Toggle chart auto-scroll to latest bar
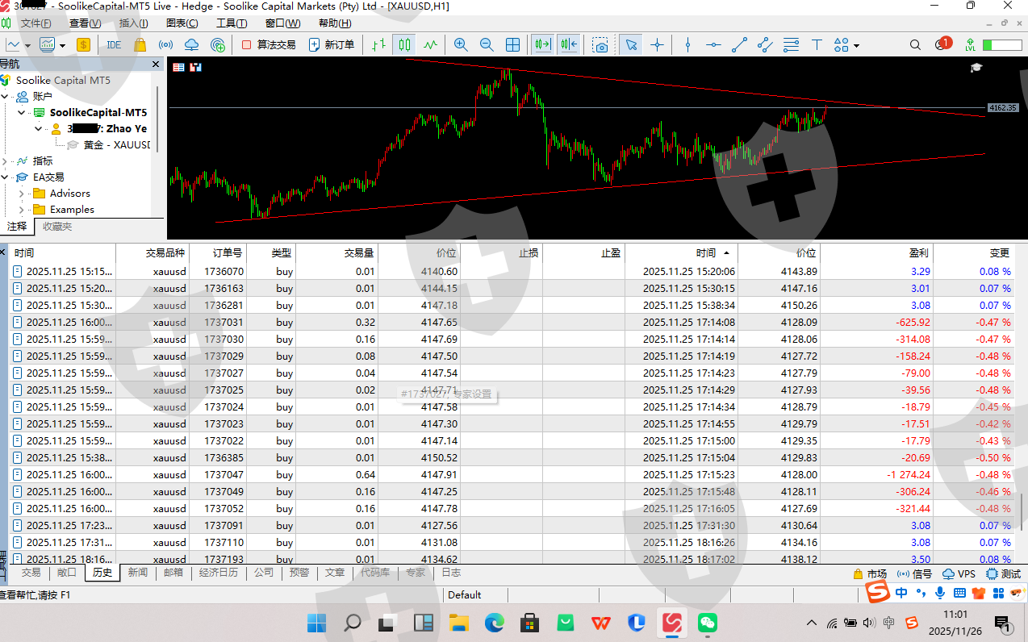Viewport: 1028px width, 642px height. [x=542, y=45]
